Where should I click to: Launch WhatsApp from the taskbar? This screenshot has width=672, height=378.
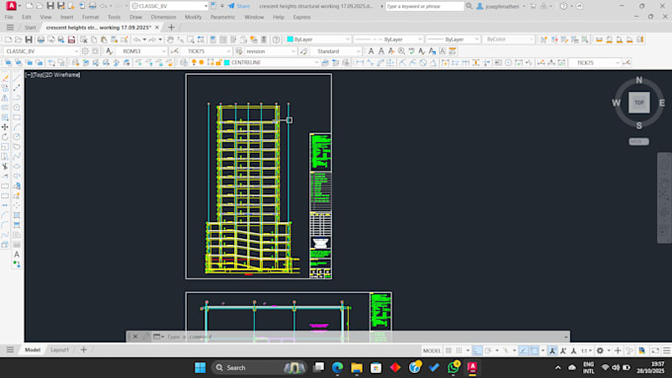click(453, 367)
